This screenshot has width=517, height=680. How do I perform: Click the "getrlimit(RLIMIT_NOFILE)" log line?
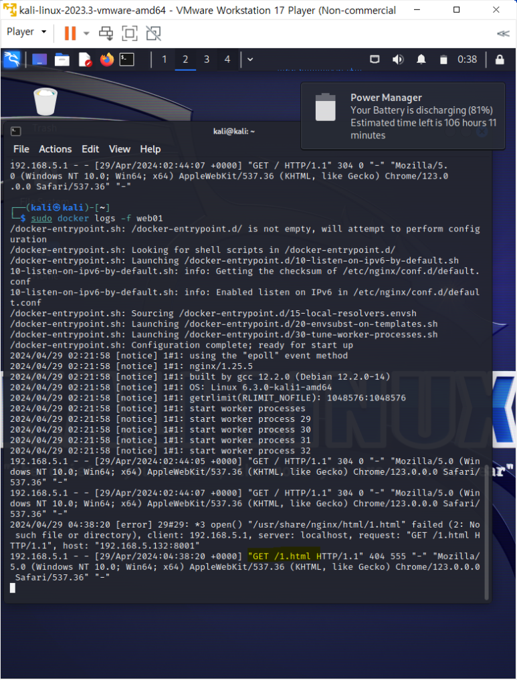208,398
